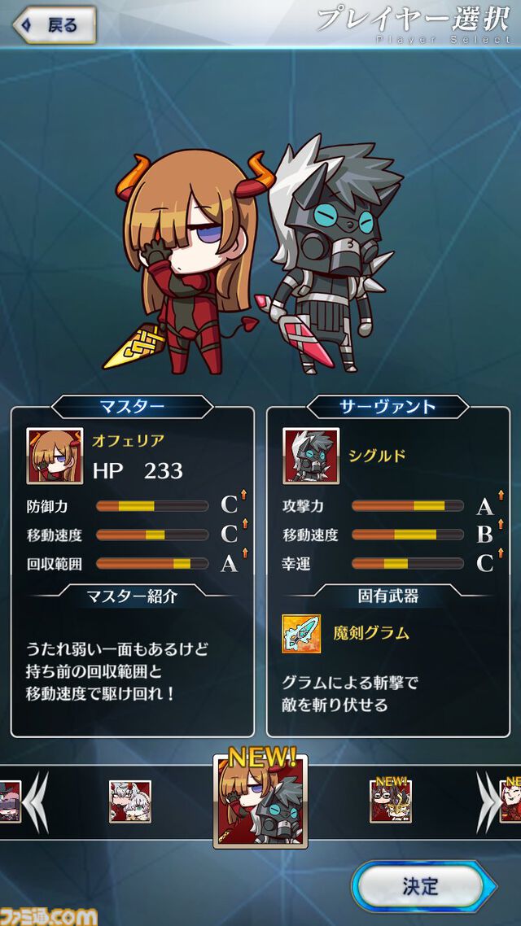Tap the 幸運 luck gauge bar
The image size is (521, 926).
(408, 563)
